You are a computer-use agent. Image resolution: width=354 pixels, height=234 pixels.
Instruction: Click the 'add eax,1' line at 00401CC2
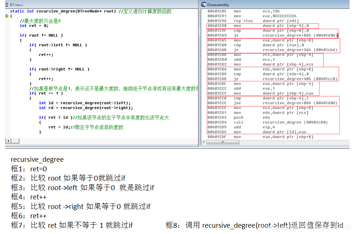point(241,89)
